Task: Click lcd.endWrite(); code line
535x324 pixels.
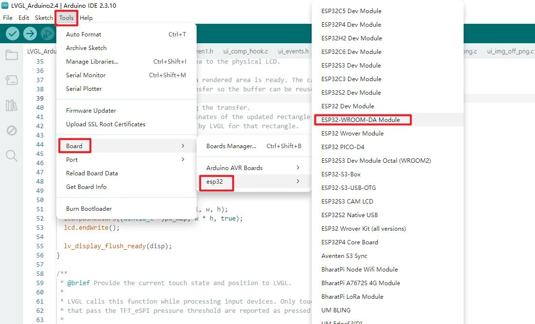Action: (92, 228)
